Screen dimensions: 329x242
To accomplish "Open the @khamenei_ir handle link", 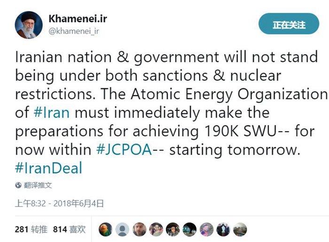I will pyautogui.click(x=73, y=31).
